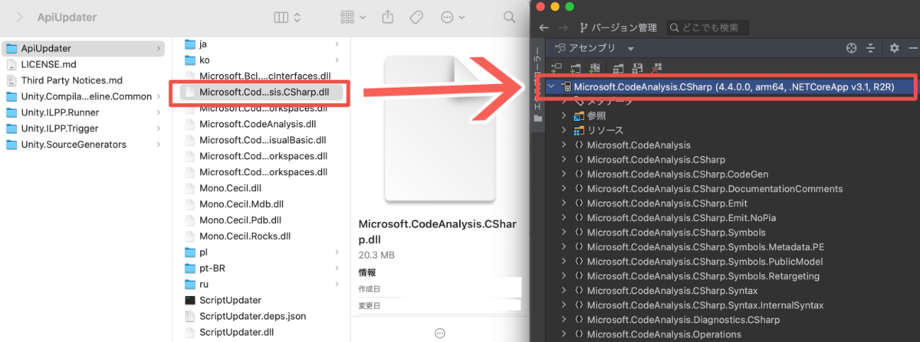Expand the Microsoft.CodeAnalysis.Operations namespace

click(565, 334)
